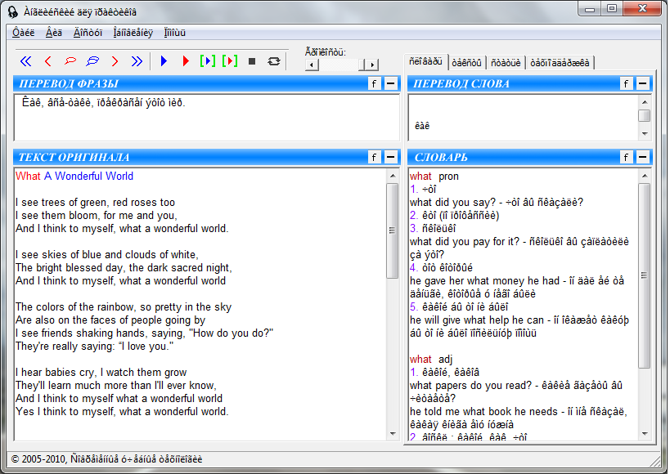Open the second menu in the menu bar
This screenshot has width=670, height=474.
tap(54, 33)
